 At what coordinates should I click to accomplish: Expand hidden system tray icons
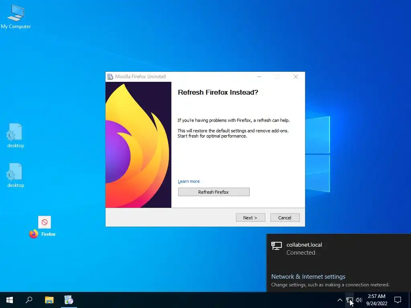pyautogui.click(x=340, y=300)
